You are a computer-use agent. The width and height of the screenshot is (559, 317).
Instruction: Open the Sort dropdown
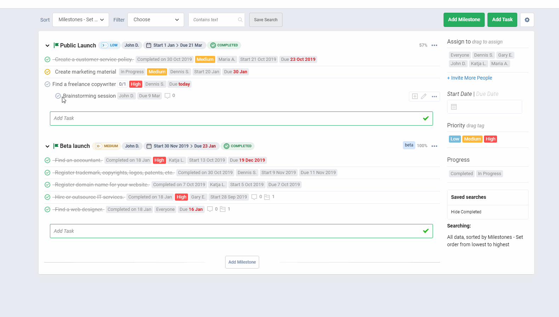pyautogui.click(x=81, y=20)
